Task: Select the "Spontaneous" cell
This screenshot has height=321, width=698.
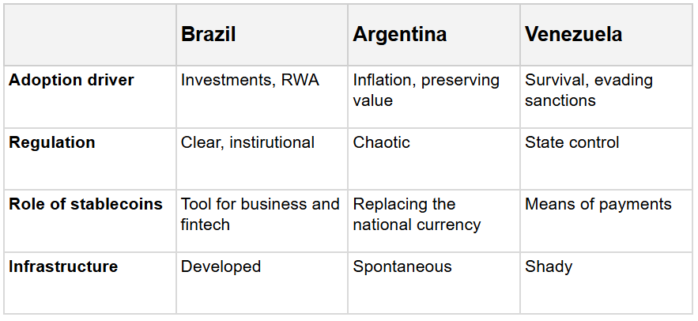Action: coord(402,266)
